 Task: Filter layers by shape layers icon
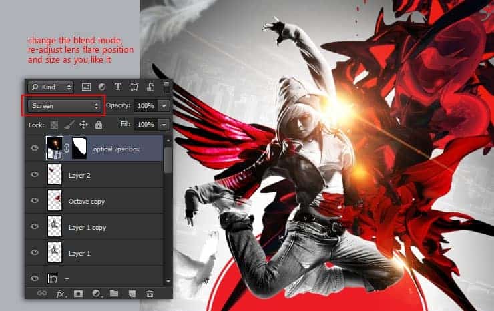[x=135, y=87]
